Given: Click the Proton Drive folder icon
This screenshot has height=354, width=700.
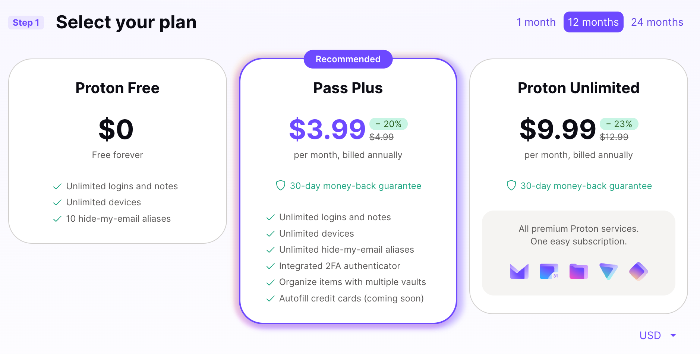Looking at the screenshot, I should click(578, 272).
